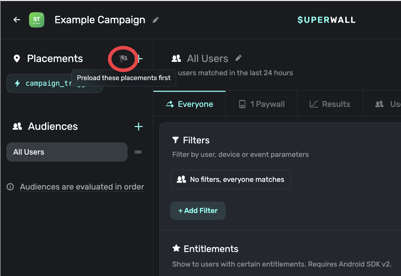Click the All Users edit pencil icon
This screenshot has width=401, height=276.
(x=238, y=58)
